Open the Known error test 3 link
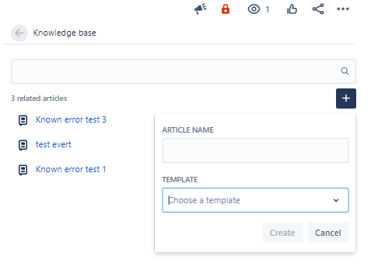 point(71,119)
